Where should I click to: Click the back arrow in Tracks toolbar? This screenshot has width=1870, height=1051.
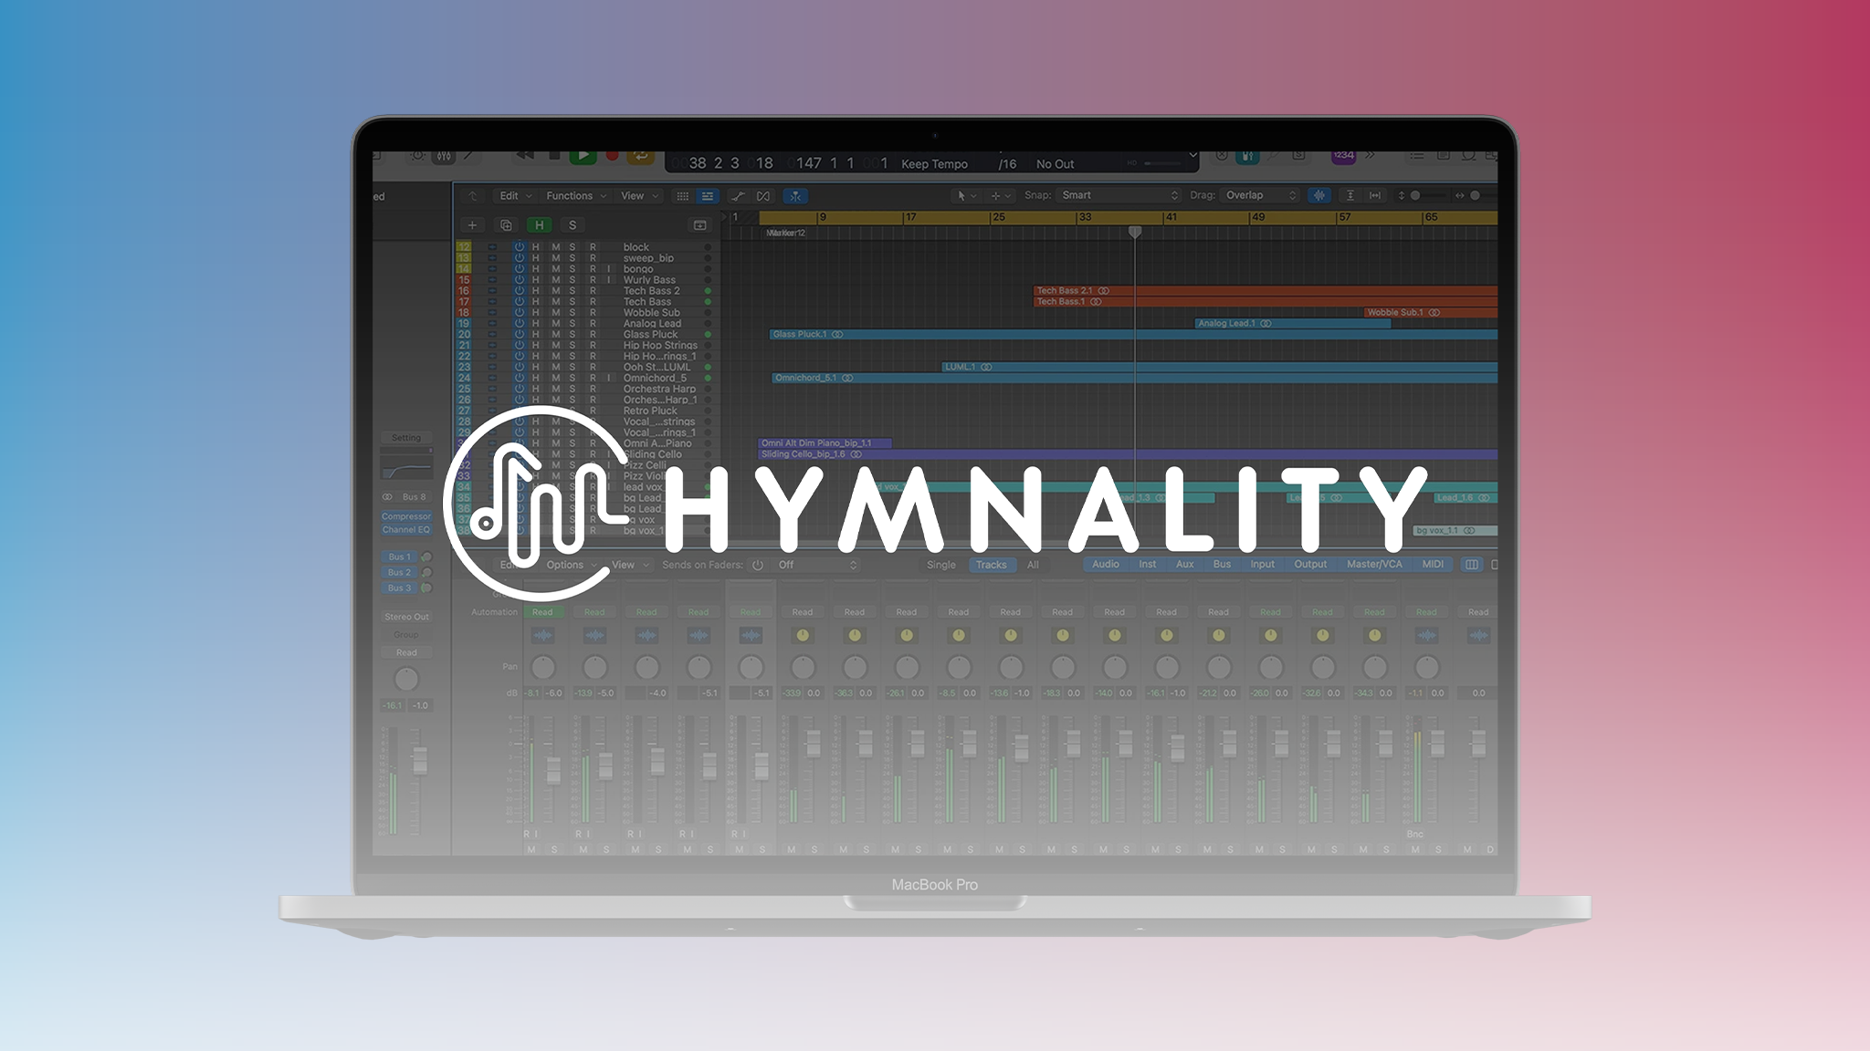(x=473, y=196)
